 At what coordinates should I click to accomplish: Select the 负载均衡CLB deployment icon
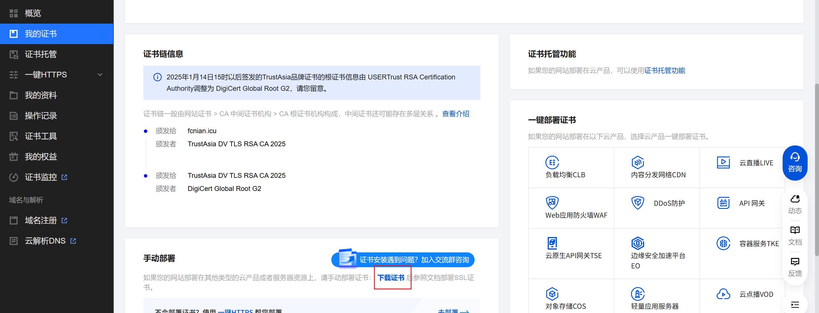pyautogui.click(x=552, y=162)
